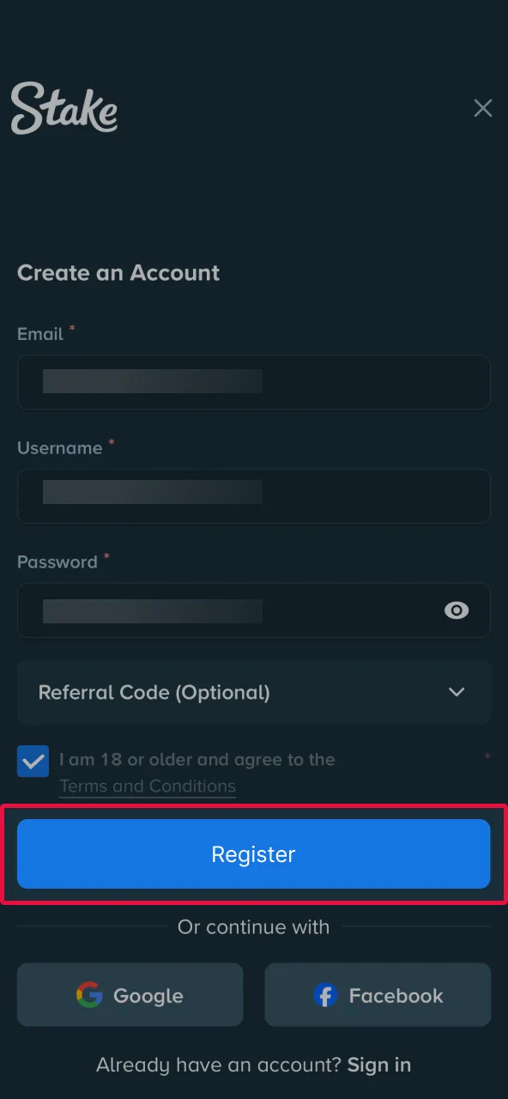Click the eye icon in the password field
Screen dimensions: 508x1099
coord(456,610)
